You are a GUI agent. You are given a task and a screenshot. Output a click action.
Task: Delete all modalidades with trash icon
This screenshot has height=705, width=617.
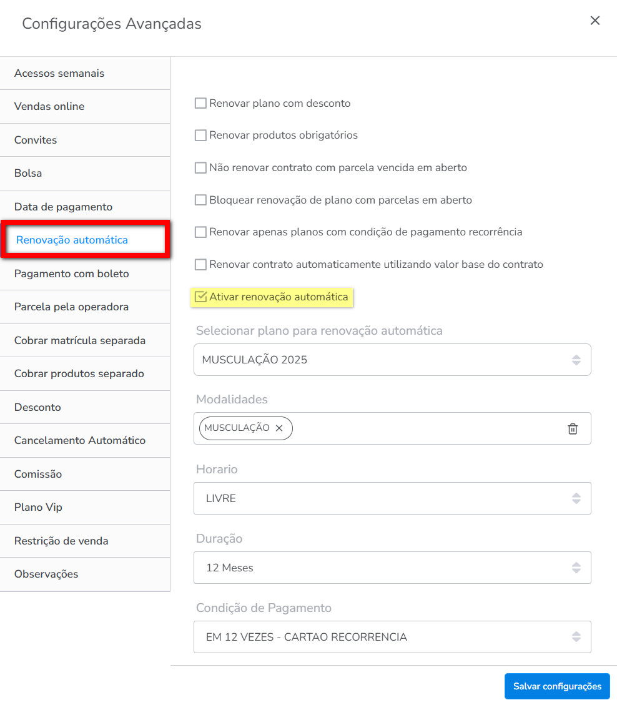coord(573,428)
